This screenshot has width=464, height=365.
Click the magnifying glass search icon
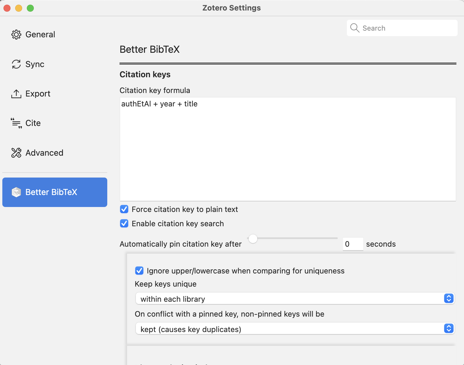[x=355, y=28]
